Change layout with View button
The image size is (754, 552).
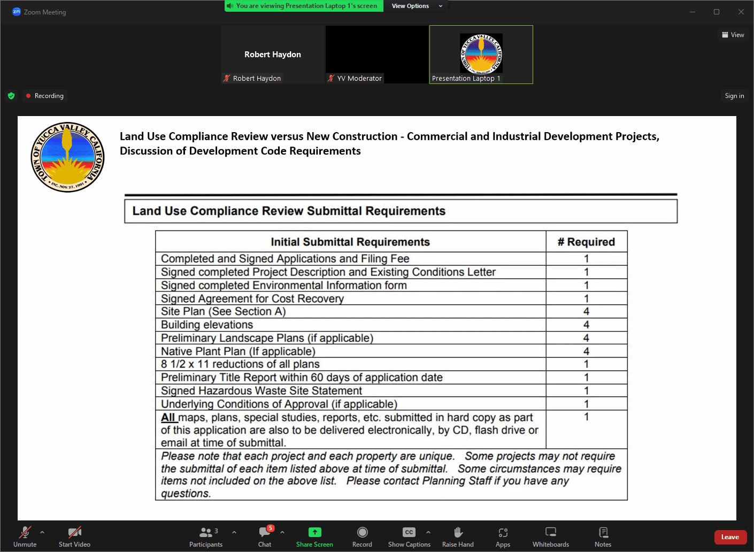coord(733,35)
